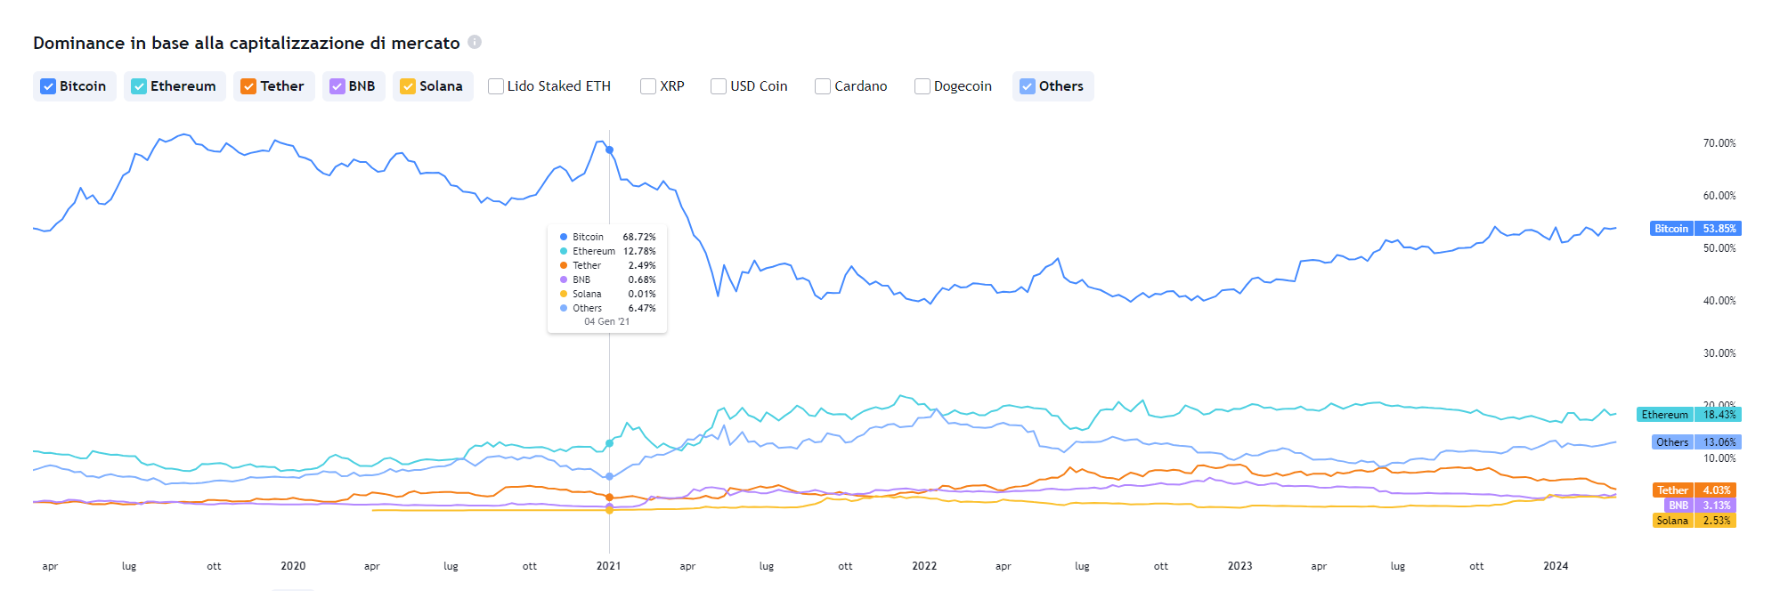Turn on the Dogecoin checkbox
This screenshot has height=591, width=1788.
(922, 86)
